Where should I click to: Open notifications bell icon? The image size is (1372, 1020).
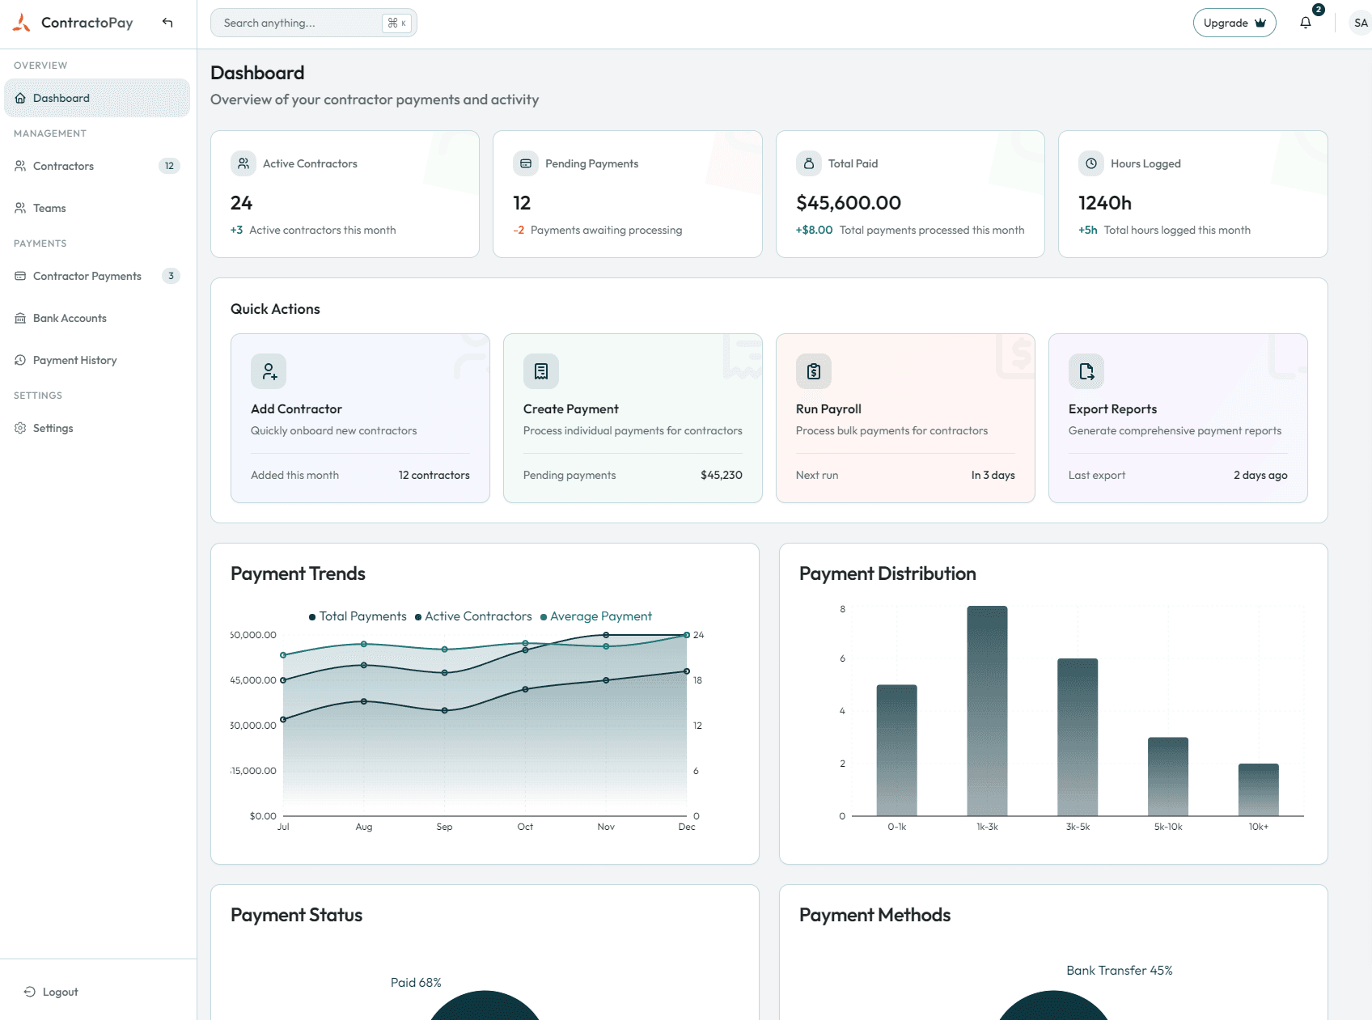click(1306, 23)
